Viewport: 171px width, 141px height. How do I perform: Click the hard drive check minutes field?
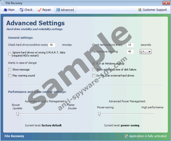[x=52, y=45]
